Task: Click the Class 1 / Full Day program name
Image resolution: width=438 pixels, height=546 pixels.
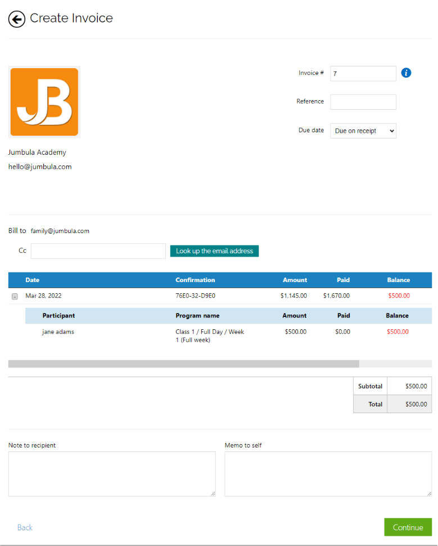Action: [x=210, y=335]
